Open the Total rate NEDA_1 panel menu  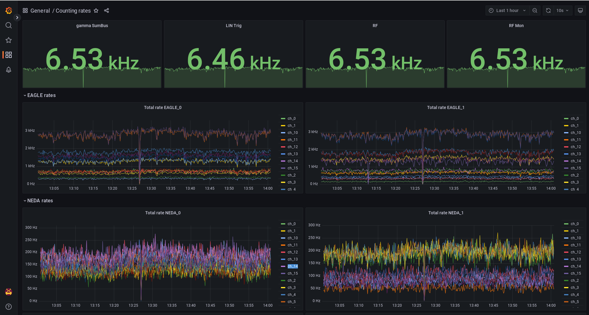[x=446, y=212]
